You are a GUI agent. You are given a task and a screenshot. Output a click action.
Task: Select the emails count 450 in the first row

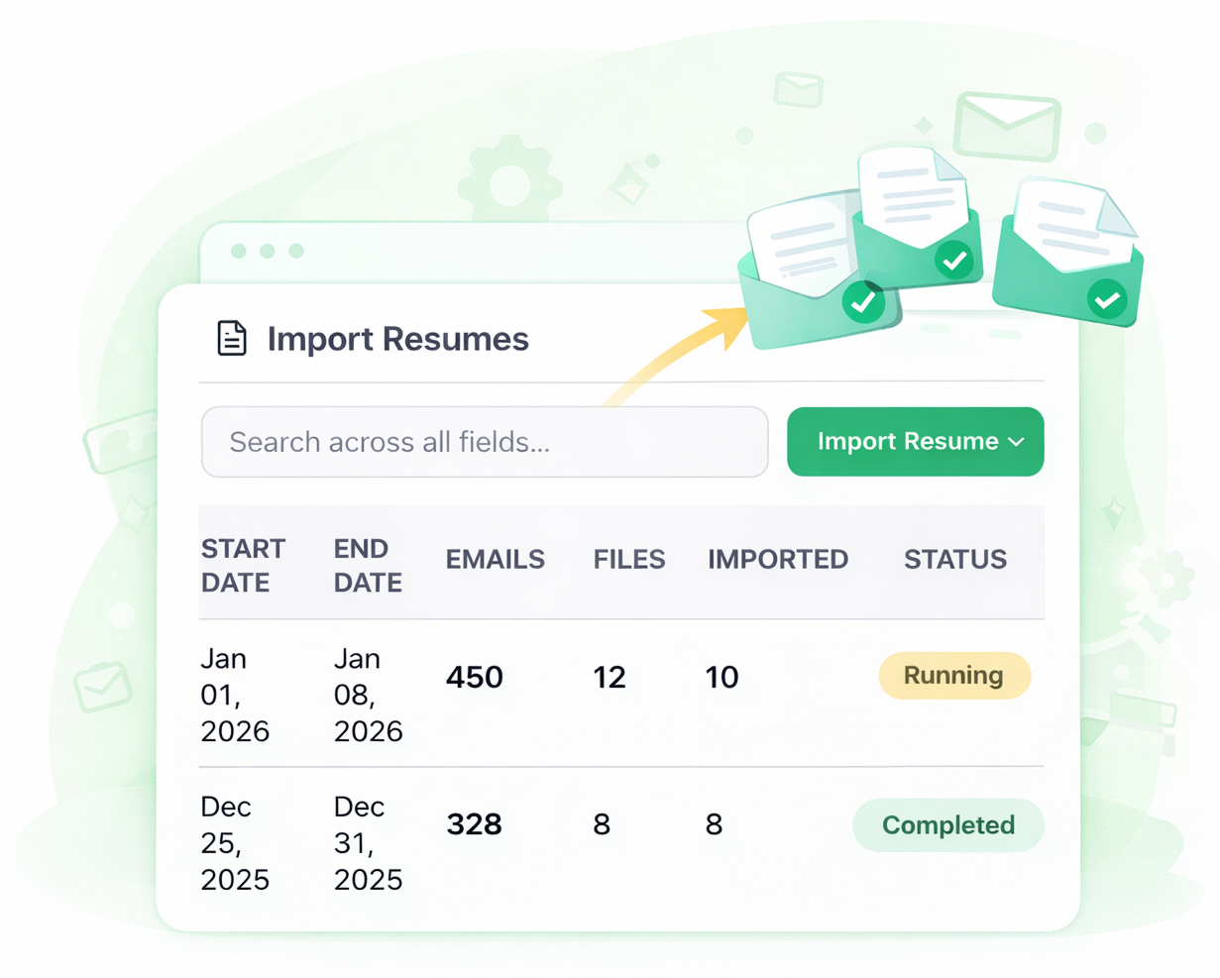coord(474,677)
